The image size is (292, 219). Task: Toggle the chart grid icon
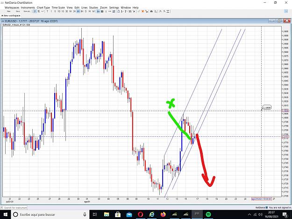[102, 11]
